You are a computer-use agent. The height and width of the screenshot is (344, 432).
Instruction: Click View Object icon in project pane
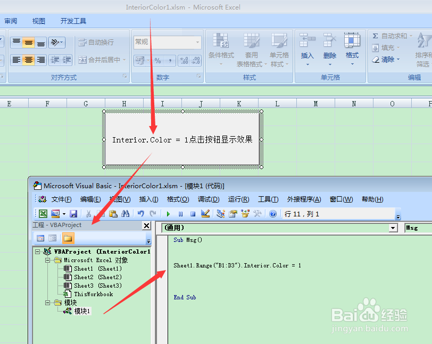tap(52, 238)
